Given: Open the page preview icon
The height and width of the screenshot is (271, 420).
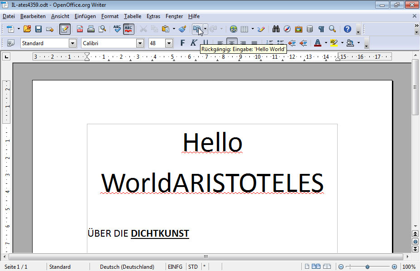Looking at the screenshot, I should [x=102, y=29].
